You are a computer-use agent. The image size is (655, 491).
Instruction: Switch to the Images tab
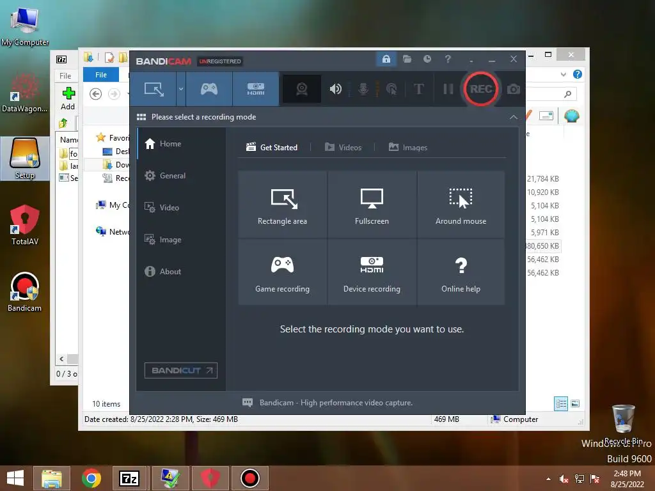click(x=408, y=148)
